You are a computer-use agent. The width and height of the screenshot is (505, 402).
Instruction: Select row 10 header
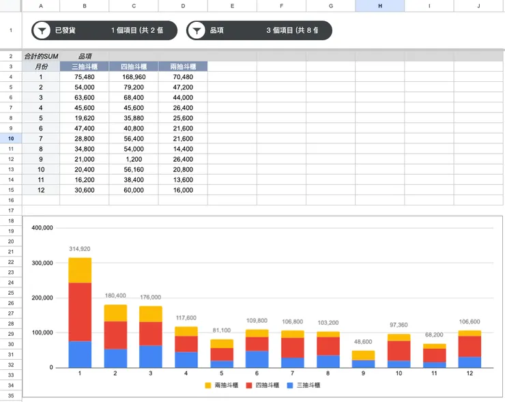point(11,139)
